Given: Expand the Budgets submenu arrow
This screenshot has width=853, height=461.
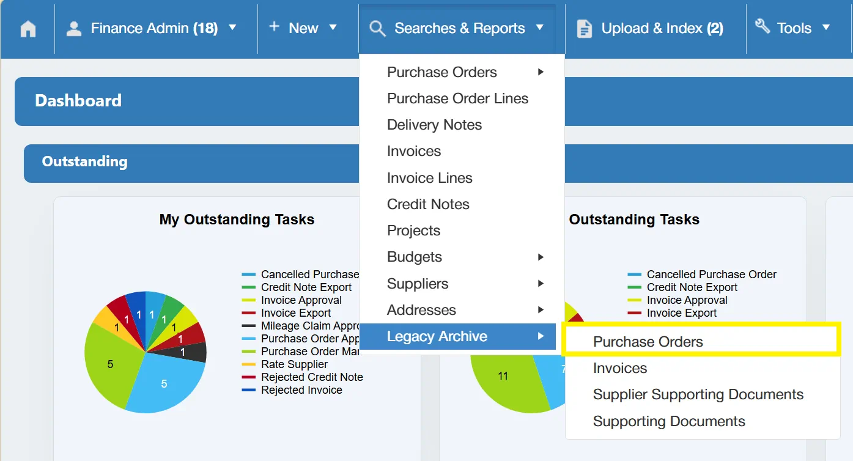Looking at the screenshot, I should click(x=541, y=257).
